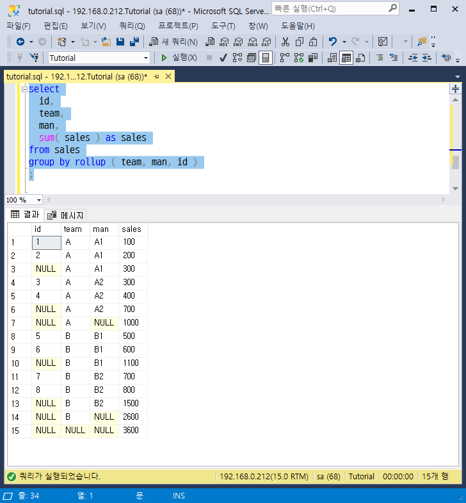466x503 pixels.
Task: Expand the undo history dropdown arrow
Action: pyautogui.click(x=344, y=42)
